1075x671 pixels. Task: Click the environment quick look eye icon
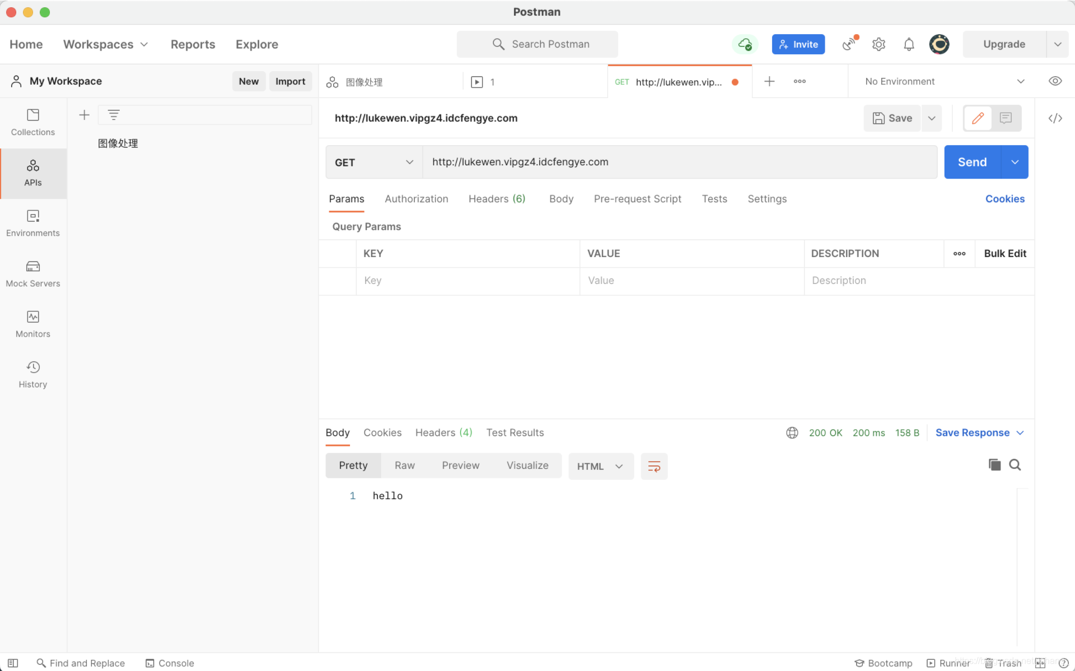pos(1055,81)
